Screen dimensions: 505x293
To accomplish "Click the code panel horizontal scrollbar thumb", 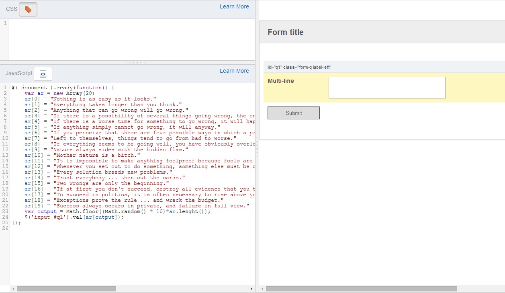I will (66, 289).
